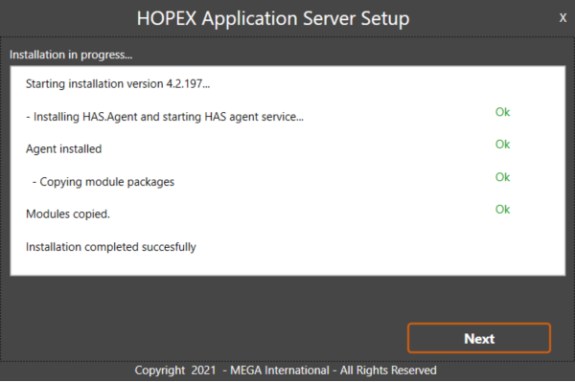Click the Ok status beside Modules copied
The width and height of the screenshot is (575, 382).
(x=502, y=209)
